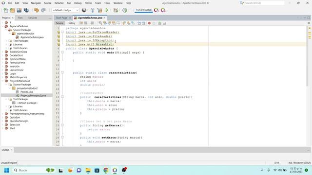Click the Undo toolbar icon
The height and width of the screenshot is (175, 312).
pyautogui.click(x=37, y=10)
